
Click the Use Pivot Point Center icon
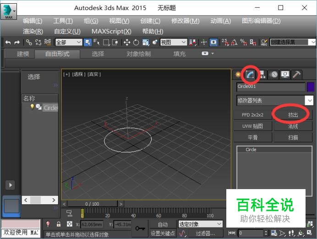193,43
